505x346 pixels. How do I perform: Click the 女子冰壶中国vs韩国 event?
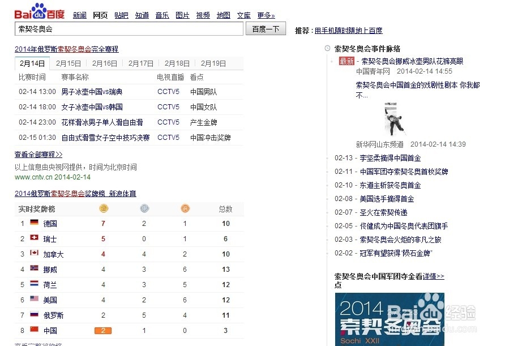point(92,107)
